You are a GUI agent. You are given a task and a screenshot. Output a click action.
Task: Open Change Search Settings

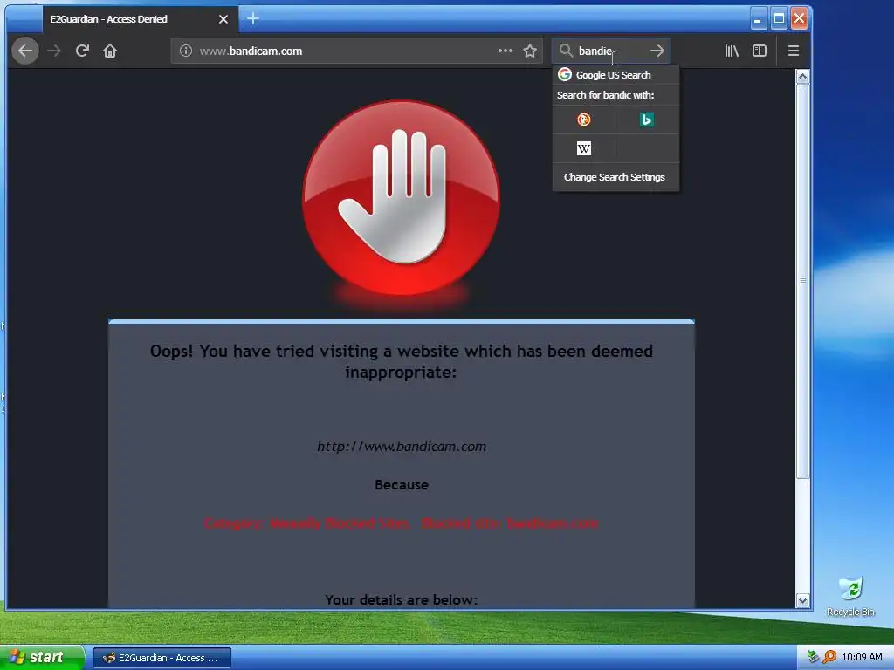(x=615, y=177)
